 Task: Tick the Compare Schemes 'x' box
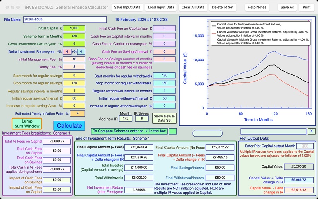tap(173, 131)
